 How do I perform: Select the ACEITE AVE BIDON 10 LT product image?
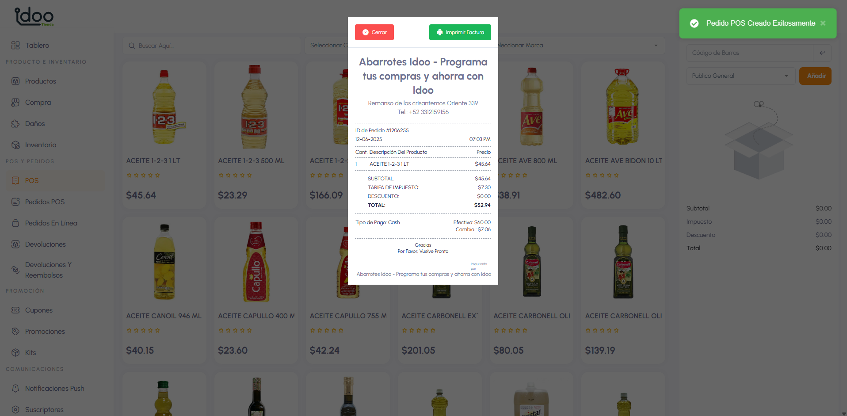622,107
